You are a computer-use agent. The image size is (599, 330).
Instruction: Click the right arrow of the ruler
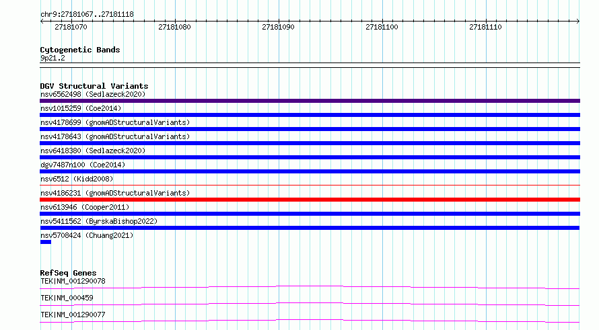point(578,21)
